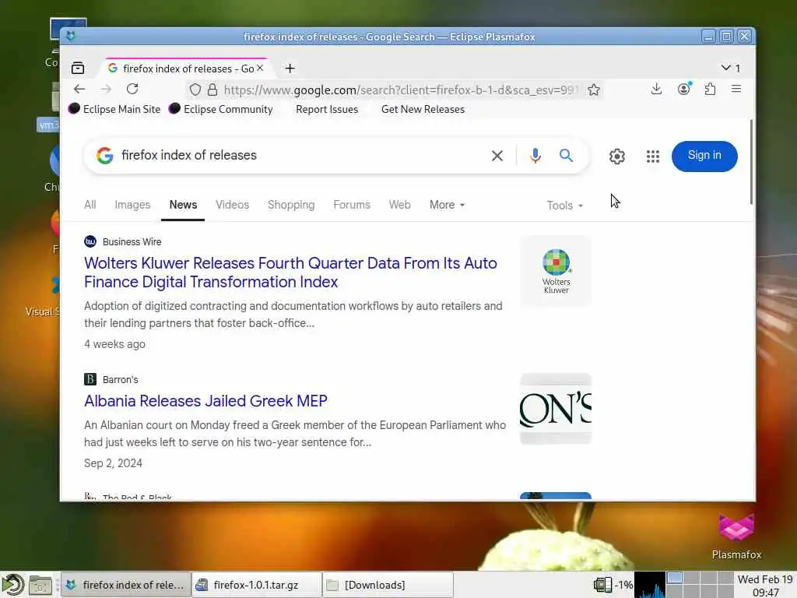Expand the More dropdown
This screenshot has height=598, width=797.
(448, 205)
